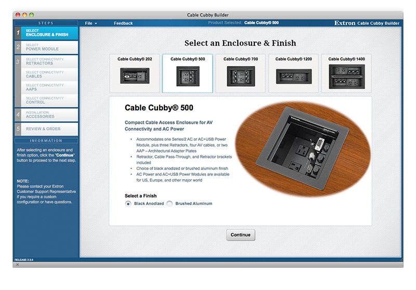Viewport: 416px width, 290px height.
Task: Go to step 2 Select Power Module
Action: pos(46,47)
